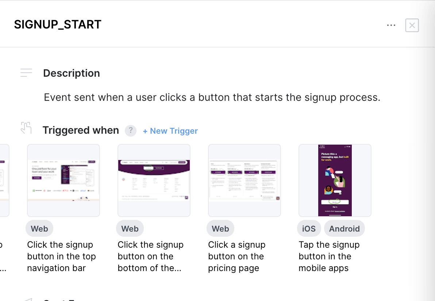Click the SIGNUP_START event name title

point(58,24)
